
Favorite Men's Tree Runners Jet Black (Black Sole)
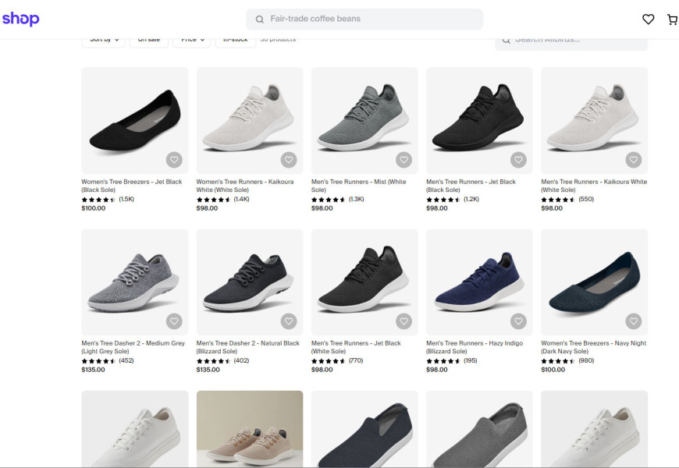[518, 160]
